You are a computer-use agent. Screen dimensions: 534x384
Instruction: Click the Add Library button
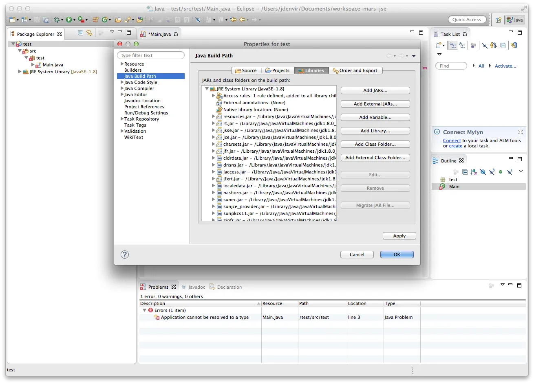click(375, 131)
